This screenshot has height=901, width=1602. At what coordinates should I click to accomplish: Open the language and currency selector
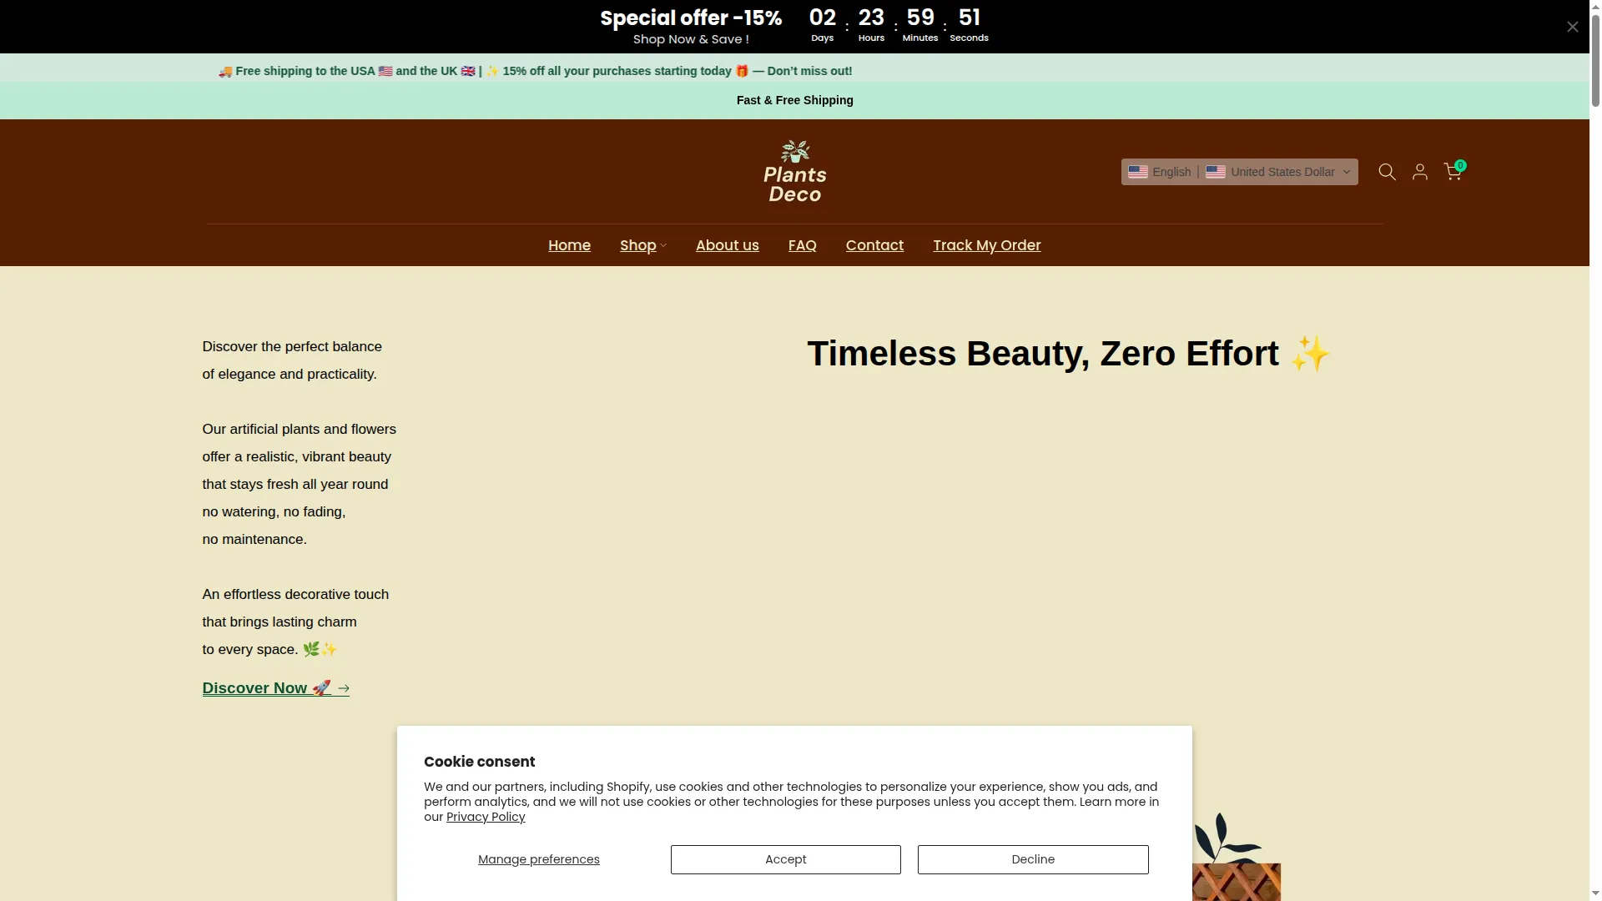pos(1239,172)
